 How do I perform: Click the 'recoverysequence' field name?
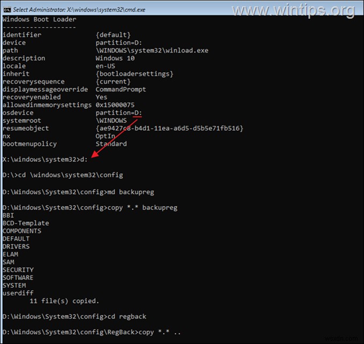[34, 81]
